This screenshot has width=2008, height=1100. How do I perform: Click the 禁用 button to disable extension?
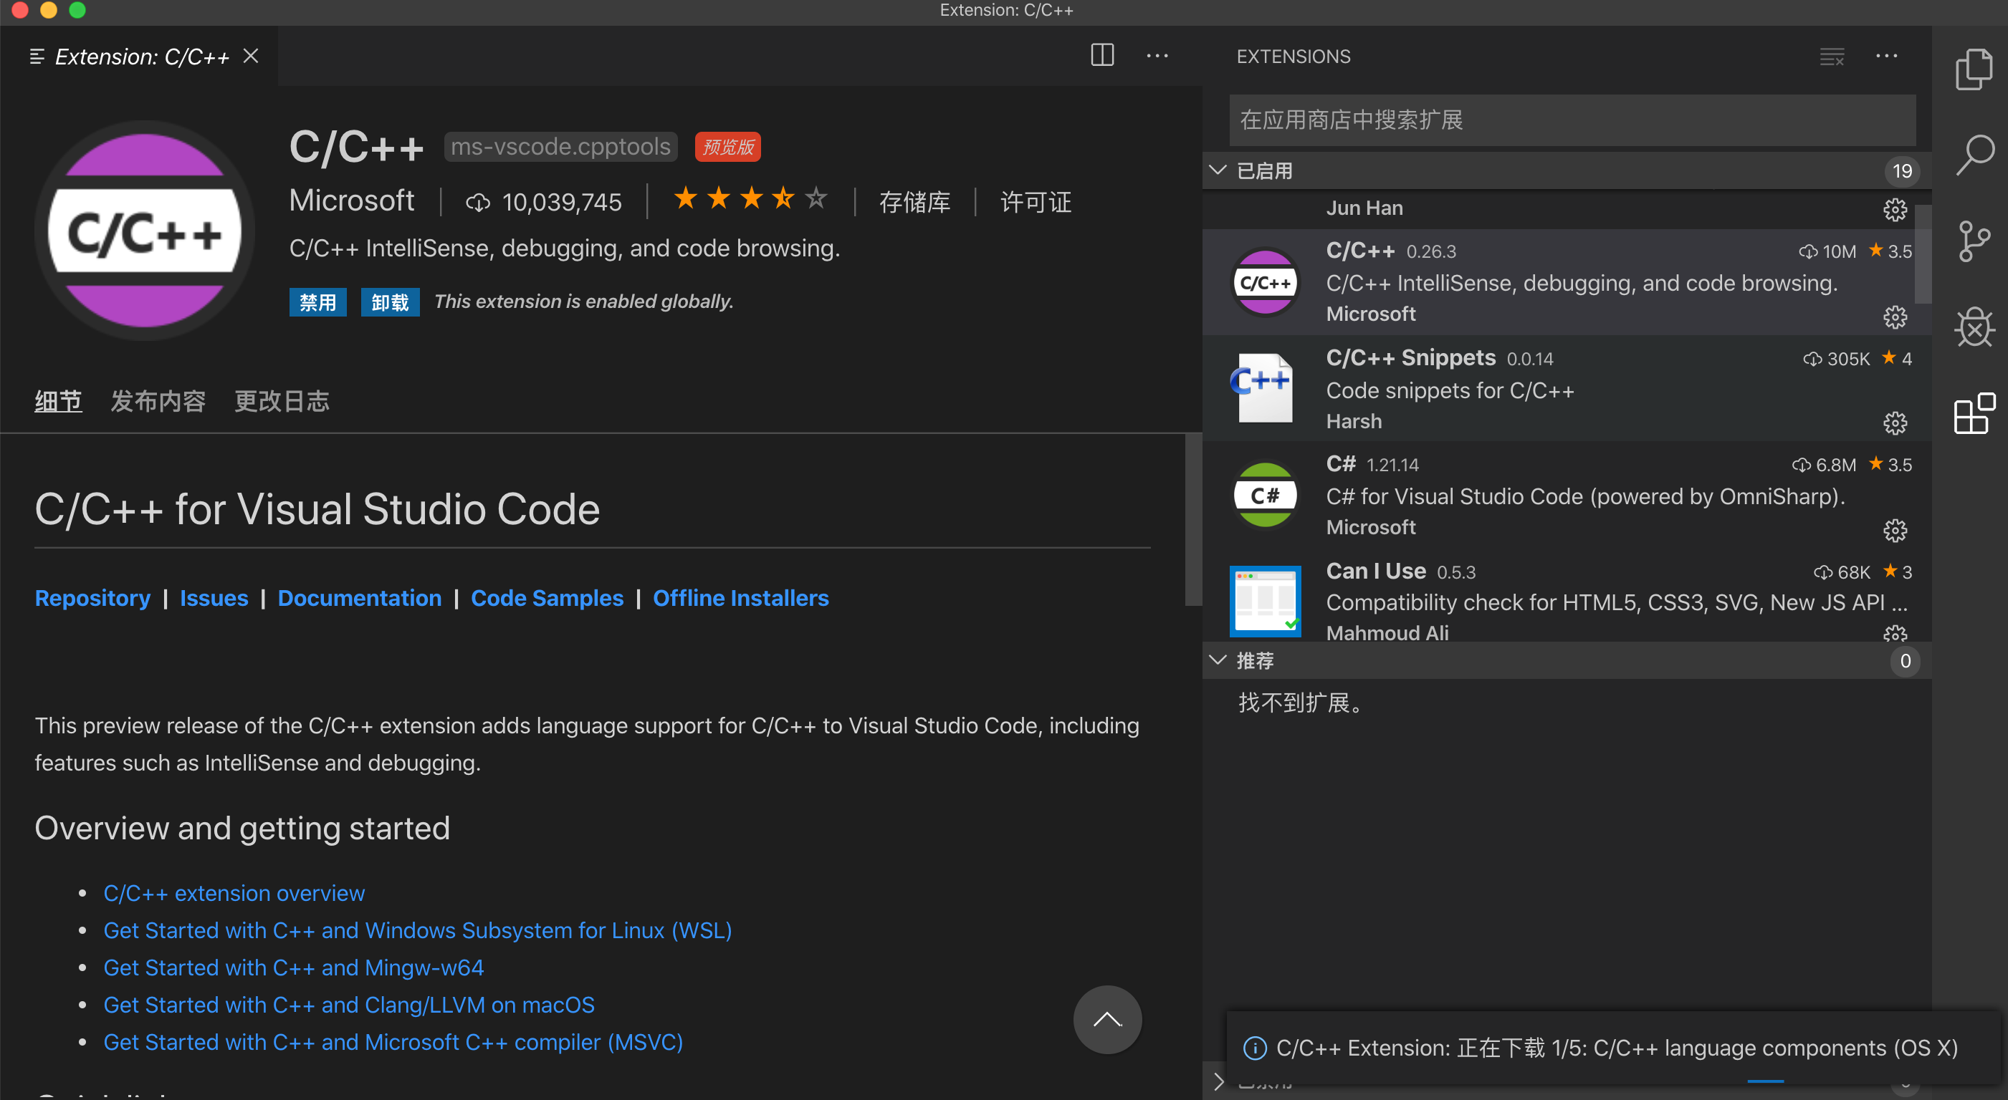click(317, 302)
